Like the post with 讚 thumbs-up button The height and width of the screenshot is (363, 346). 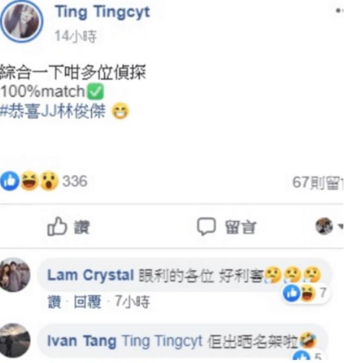69,227
